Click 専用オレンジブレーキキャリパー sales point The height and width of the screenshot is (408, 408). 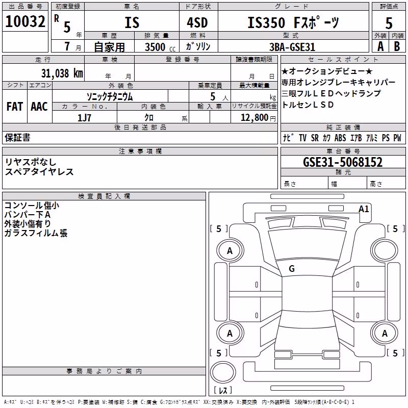(338, 82)
